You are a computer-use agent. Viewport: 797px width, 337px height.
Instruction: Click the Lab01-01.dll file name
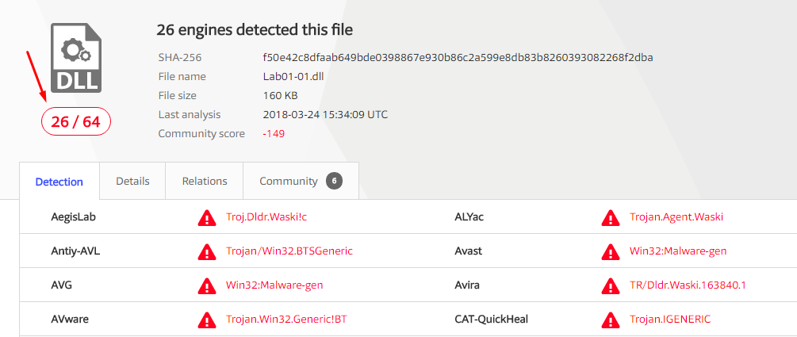click(x=293, y=77)
